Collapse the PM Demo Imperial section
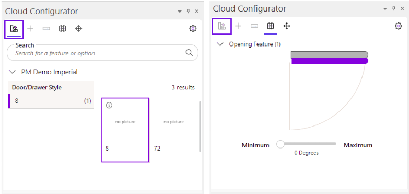 tap(12, 72)
